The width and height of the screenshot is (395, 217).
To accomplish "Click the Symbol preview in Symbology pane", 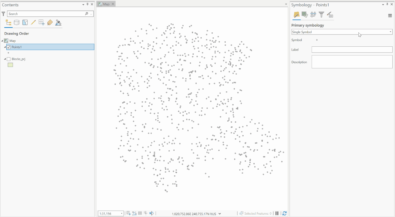I will click(x=317, y=40).
